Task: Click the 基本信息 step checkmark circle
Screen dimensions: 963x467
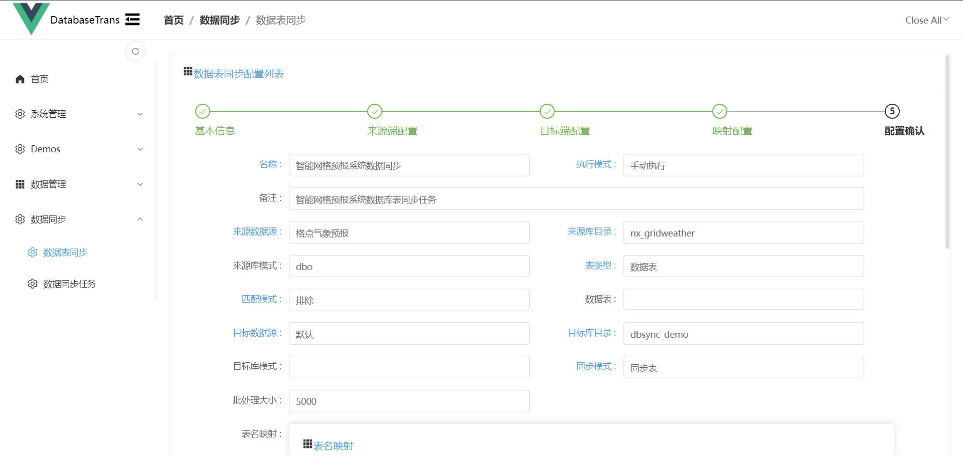Action: point(202,111)
